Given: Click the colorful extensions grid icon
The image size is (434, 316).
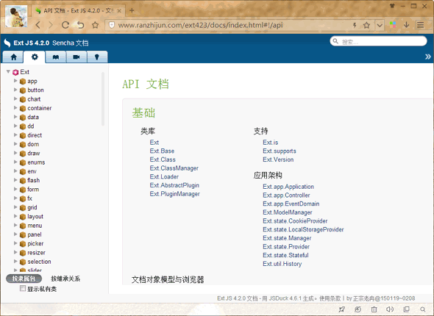Looking at the screenshot, I should [393, 25].
